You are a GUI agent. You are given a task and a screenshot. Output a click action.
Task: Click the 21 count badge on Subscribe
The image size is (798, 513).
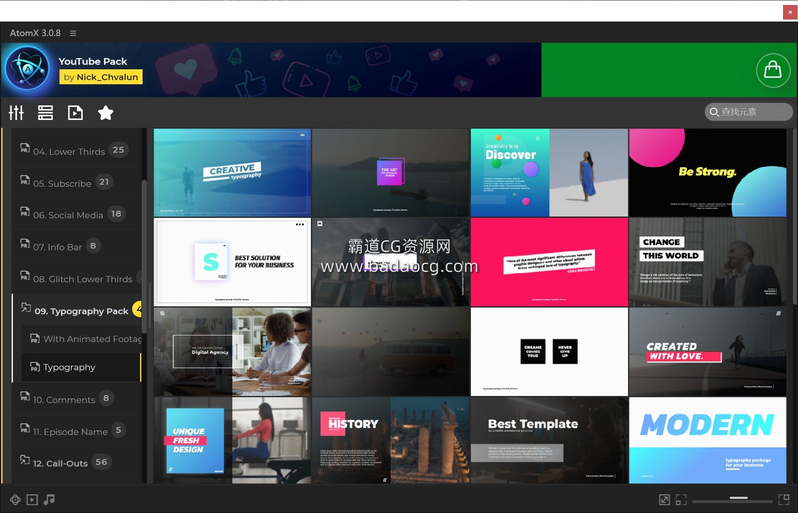[x=104, y=182]
